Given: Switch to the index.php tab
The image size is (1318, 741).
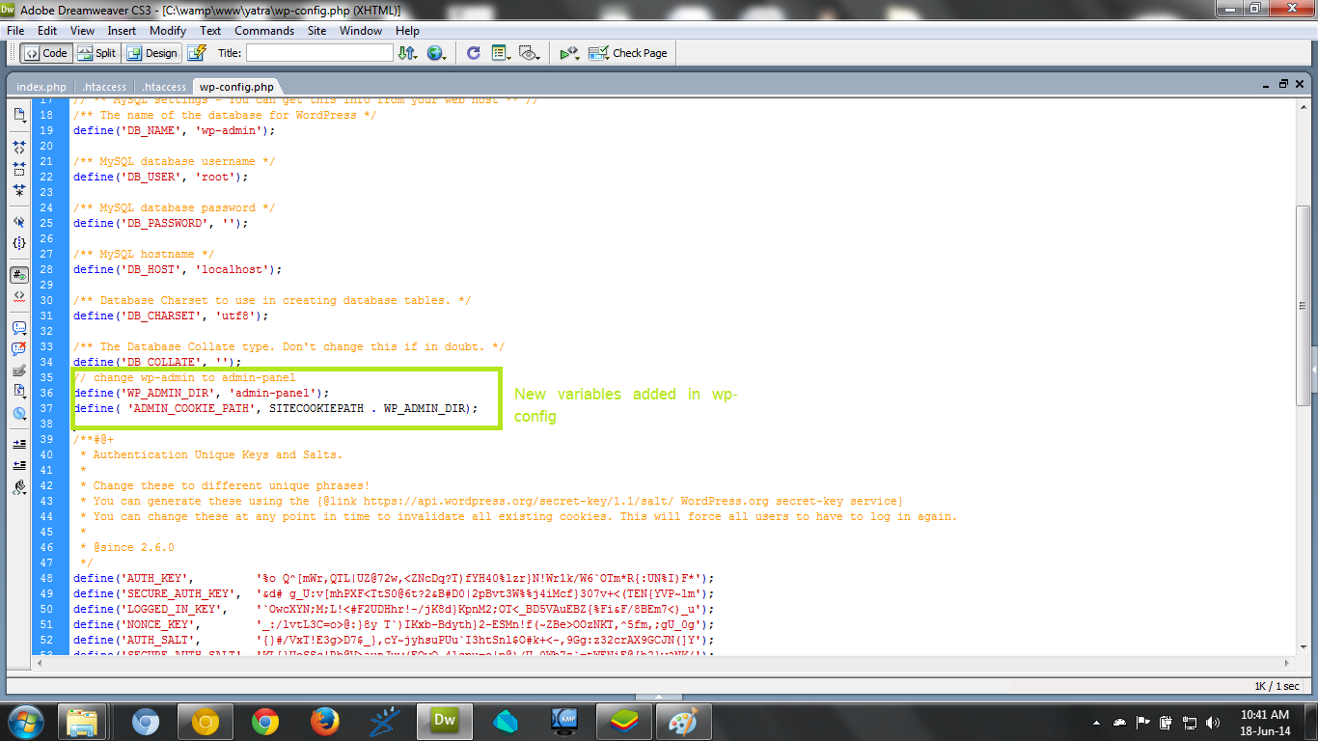Looking at the screenshot, I should click(x=41, y=87).
